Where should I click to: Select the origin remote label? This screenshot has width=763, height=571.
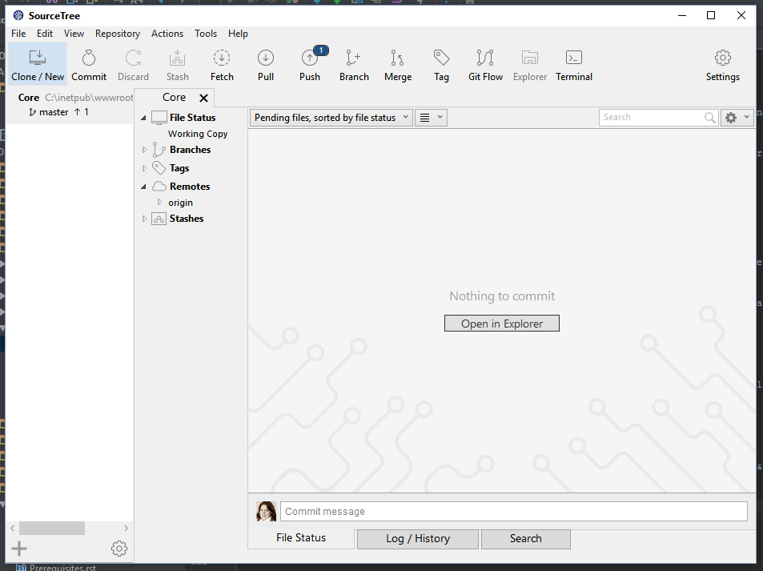coord(180,203)
